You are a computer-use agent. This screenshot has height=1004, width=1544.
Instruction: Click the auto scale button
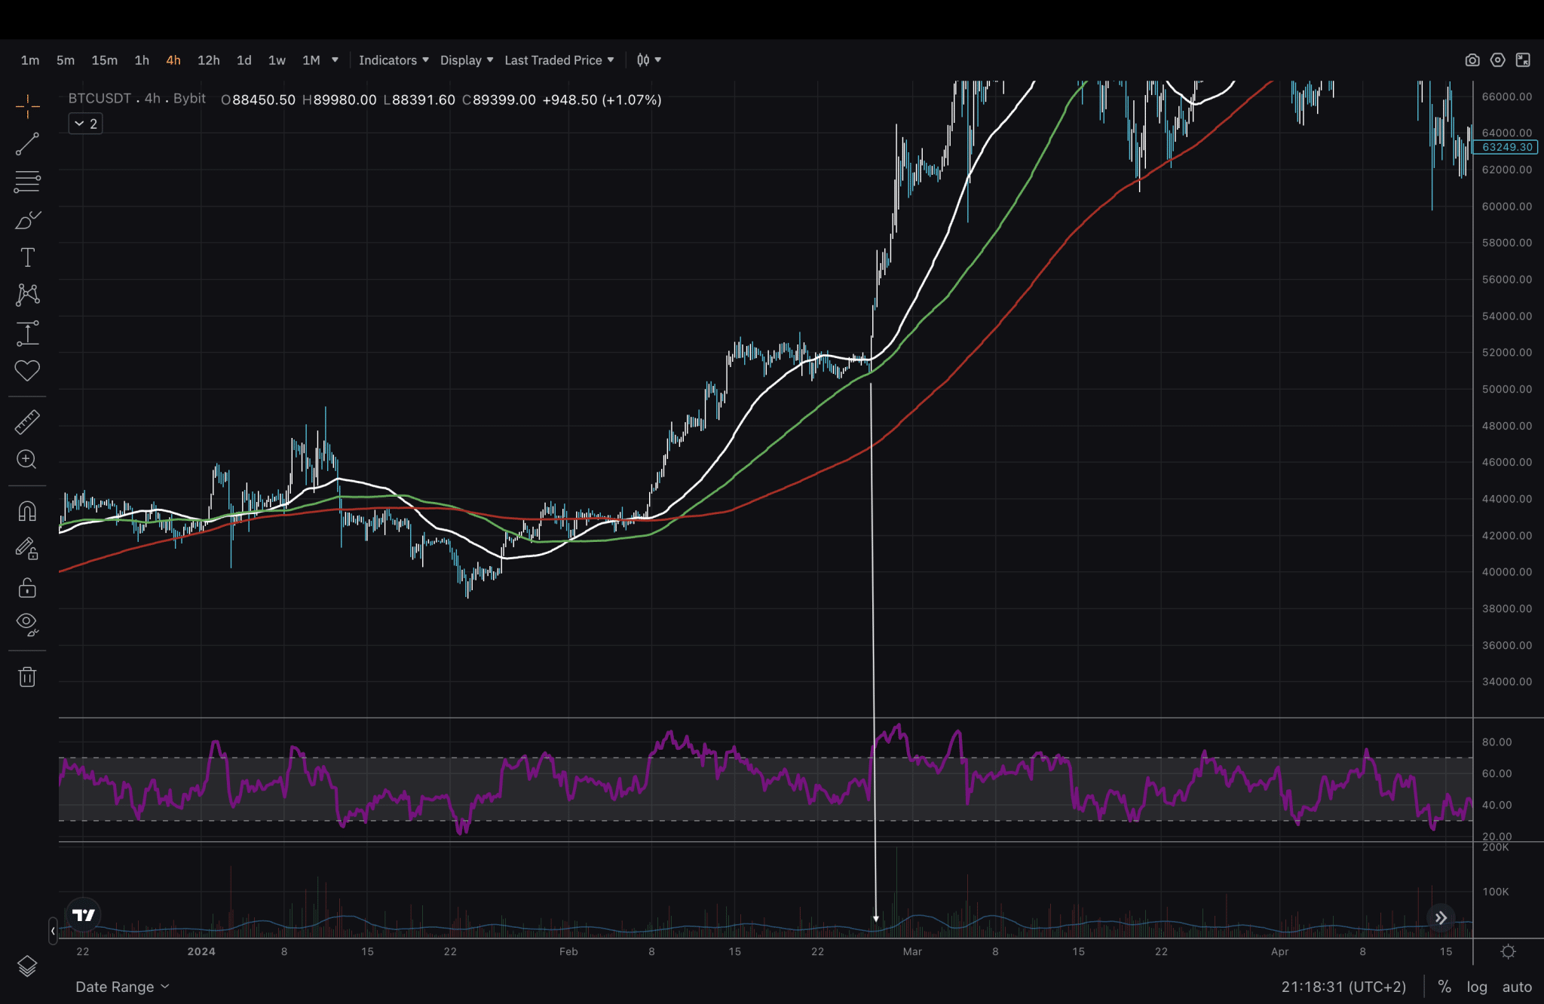pos(1517,987)
